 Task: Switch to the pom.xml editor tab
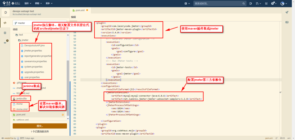coord(80,10)
